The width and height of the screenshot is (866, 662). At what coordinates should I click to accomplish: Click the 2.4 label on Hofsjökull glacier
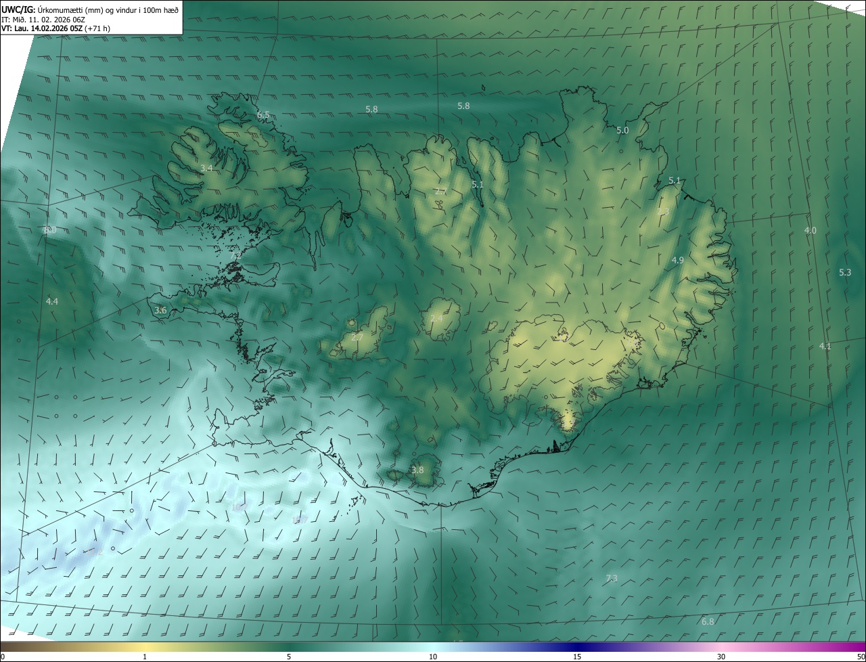tap(437, 318)
